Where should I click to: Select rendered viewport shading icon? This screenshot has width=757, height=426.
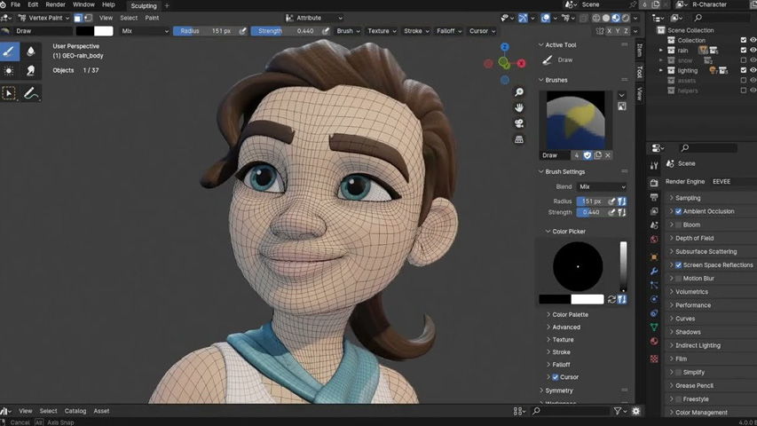(626, 18)
